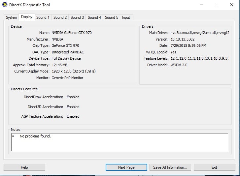Click the memory value '12145 MB'
Screen dimensions: 240x176
(x=59, y=65)
